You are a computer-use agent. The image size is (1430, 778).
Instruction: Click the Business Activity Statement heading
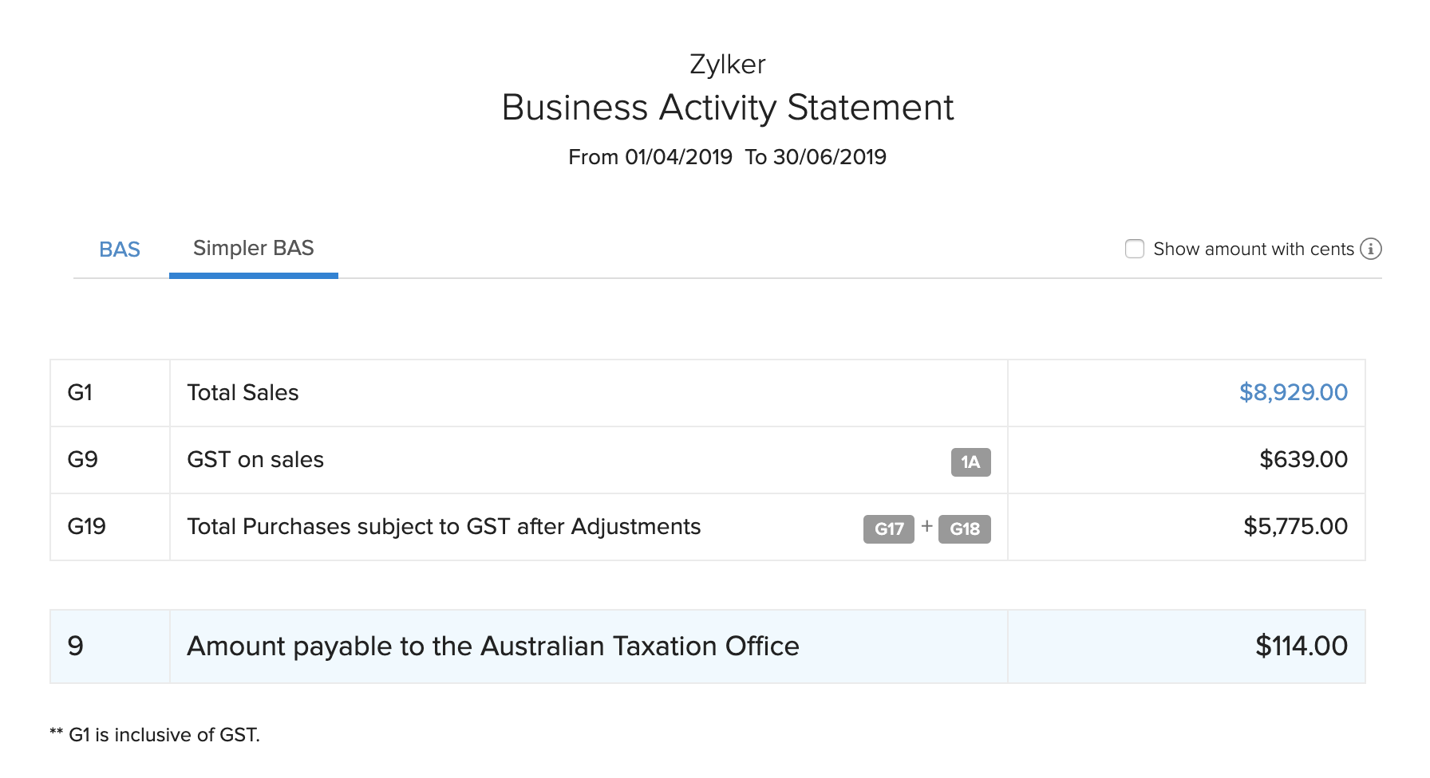[727, 108]
